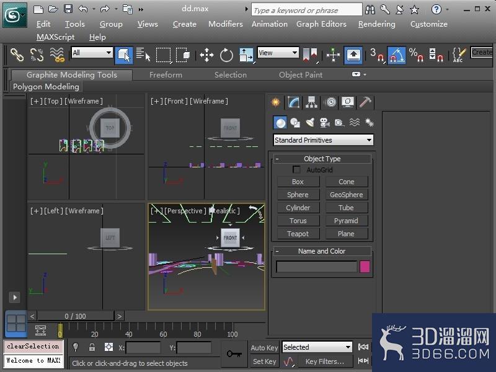Open Modify command panel tab
Viewport: 496px width, 372px height.
click(x=294, y=102)
